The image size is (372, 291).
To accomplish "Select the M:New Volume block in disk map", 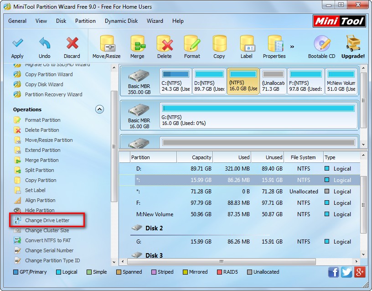I will pos(341,81).
